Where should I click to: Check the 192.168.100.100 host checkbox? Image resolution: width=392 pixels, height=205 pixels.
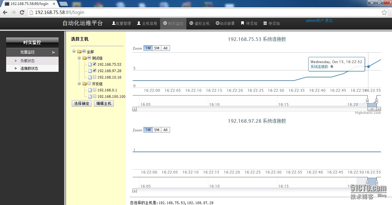tap(94, 96)
